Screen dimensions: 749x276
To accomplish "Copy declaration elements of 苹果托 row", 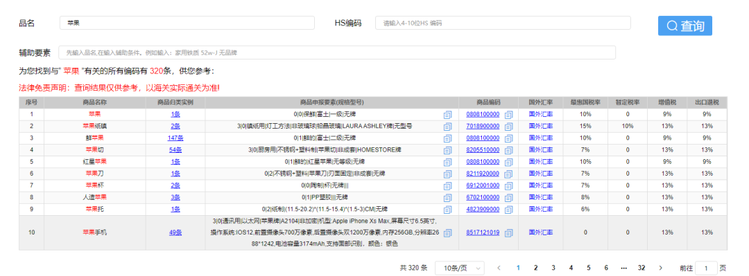I will [447, 210].
